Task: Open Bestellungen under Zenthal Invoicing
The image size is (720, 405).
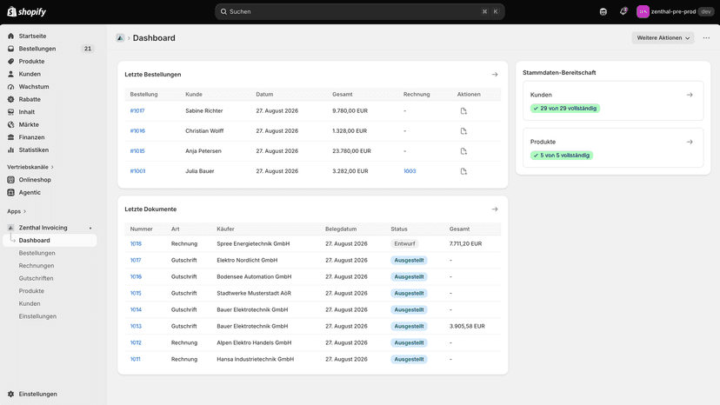Action: (37, 253)
